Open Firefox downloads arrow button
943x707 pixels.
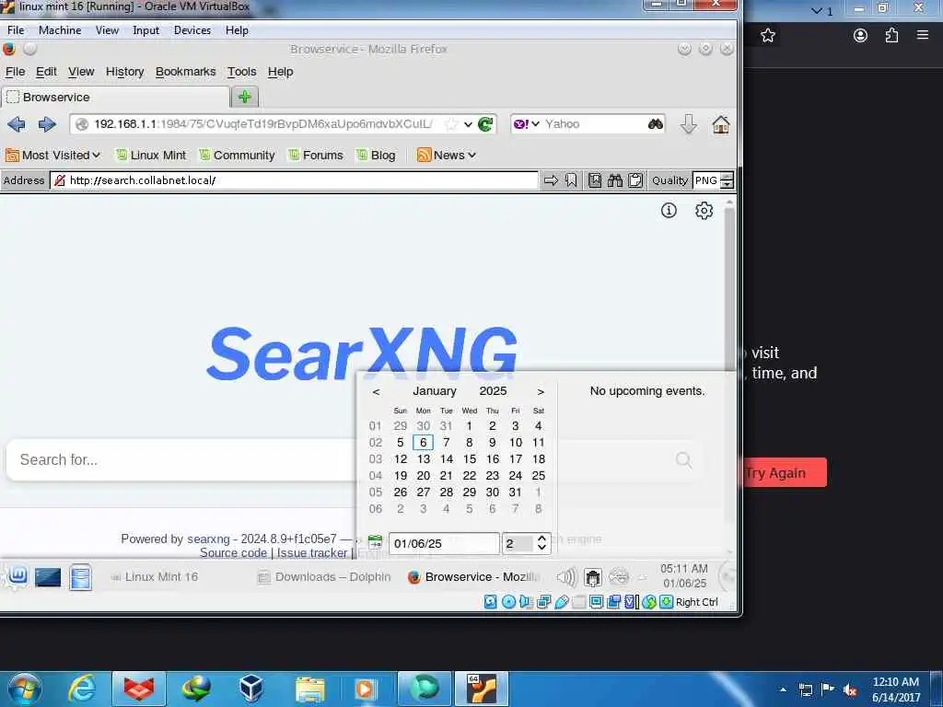pos(689,124)
